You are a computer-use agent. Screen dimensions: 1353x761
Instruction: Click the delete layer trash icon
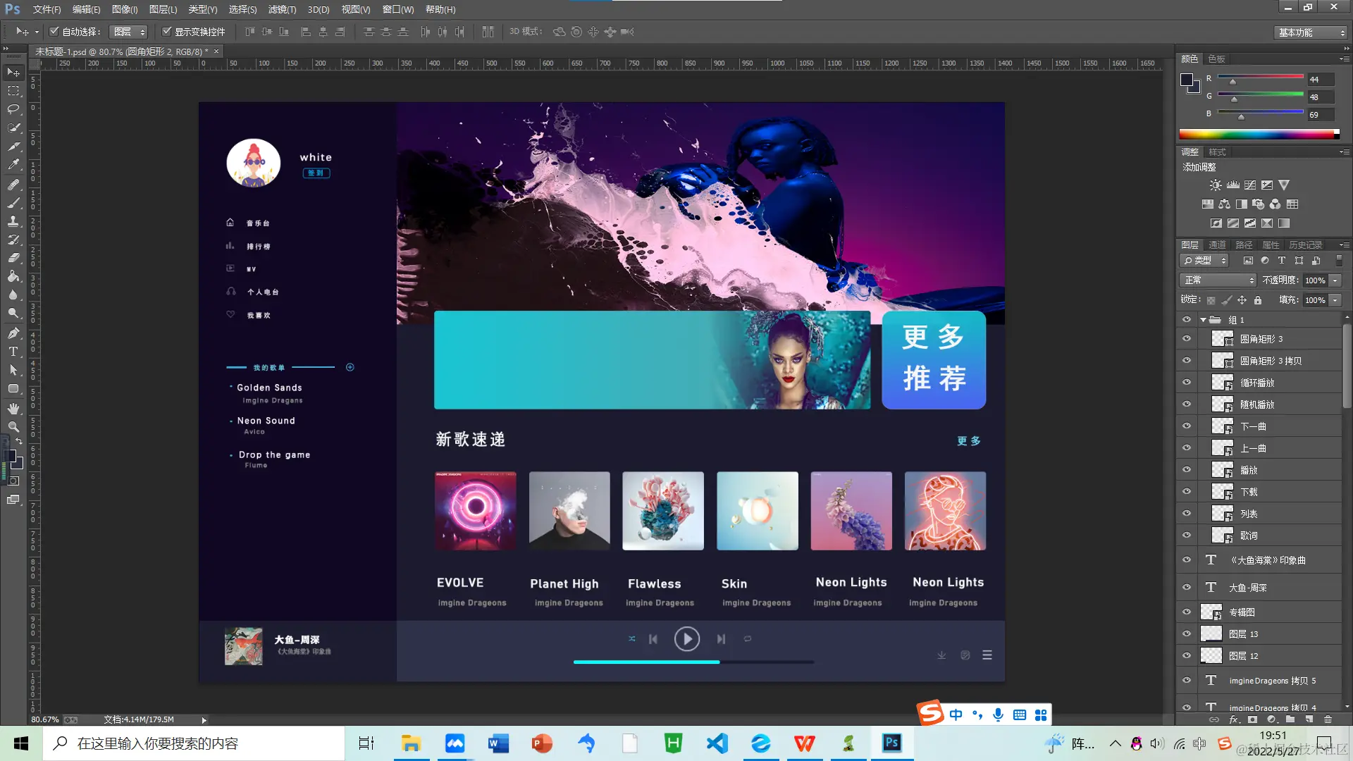click(x=1328, y=719)
